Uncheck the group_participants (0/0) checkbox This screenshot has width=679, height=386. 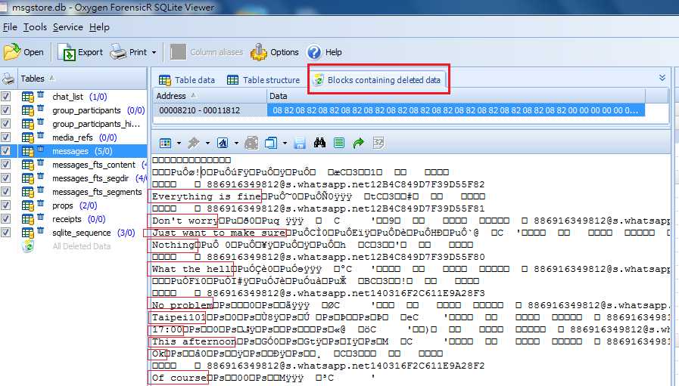tap(5, 110)
